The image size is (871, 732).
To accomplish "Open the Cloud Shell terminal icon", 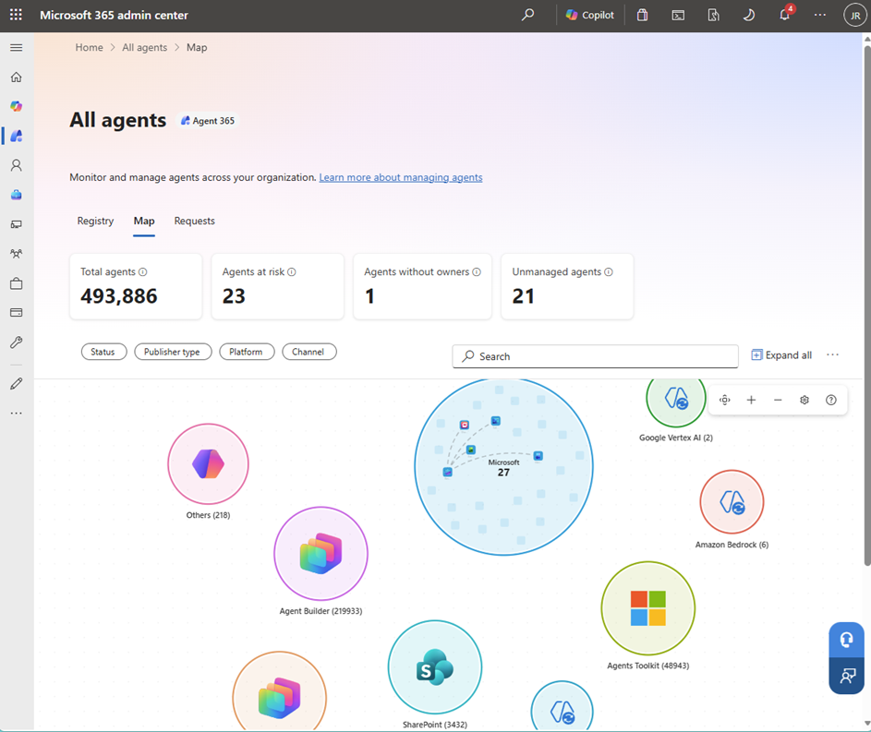I will coord(678,15).
